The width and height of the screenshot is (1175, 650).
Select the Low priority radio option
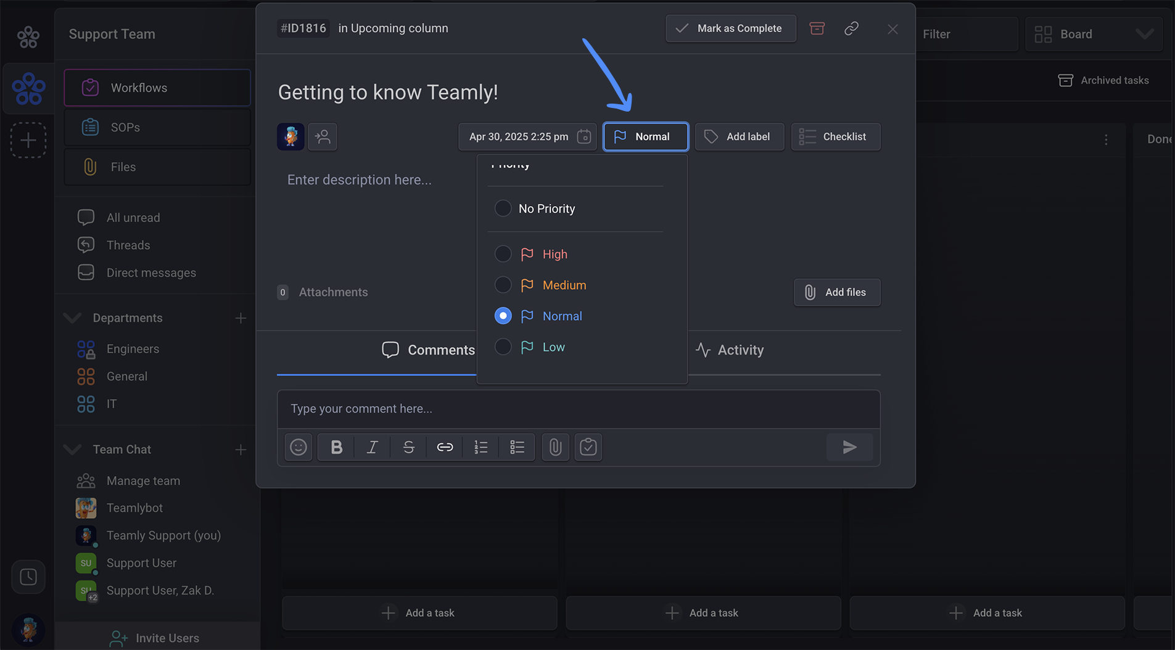click(503, 347)
